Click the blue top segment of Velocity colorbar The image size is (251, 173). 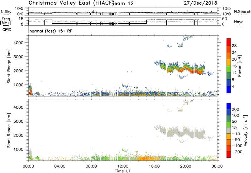click(229, 106)
